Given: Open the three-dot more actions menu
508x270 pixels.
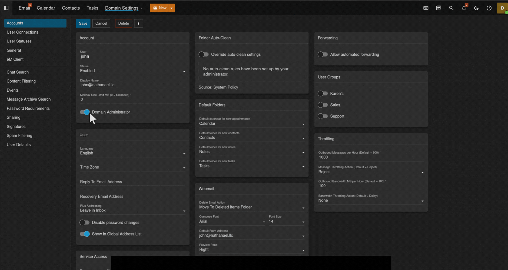Looking at the screenshot, I should (x=138, y=24).
